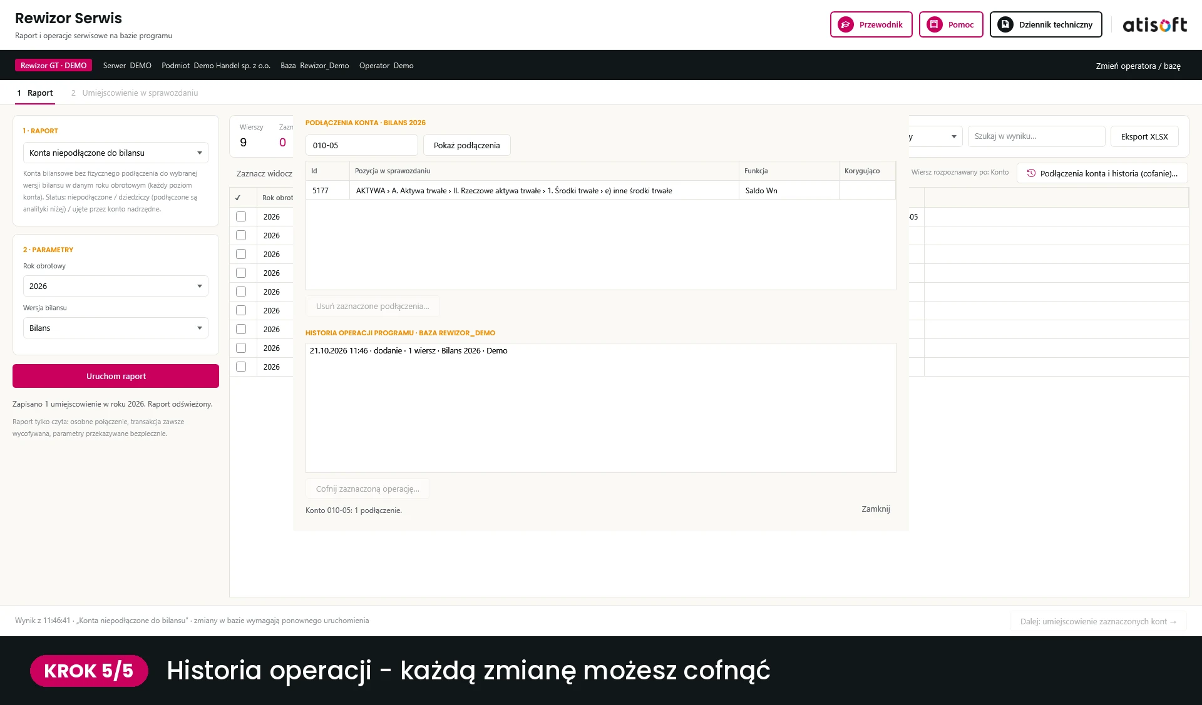This screenshot has height=705, width=1202.
Task: Expand the Konta niepodłączone do bilansu dropdown
Action: pyautogui.click(x=116, y=153)
